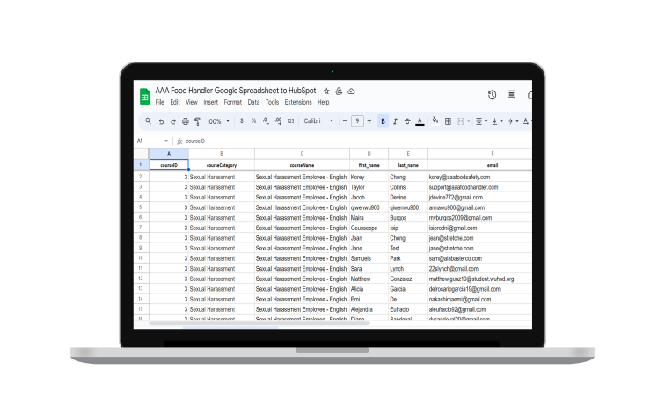
Task: Star the spreadsheet document
Action: click(326, 91)
